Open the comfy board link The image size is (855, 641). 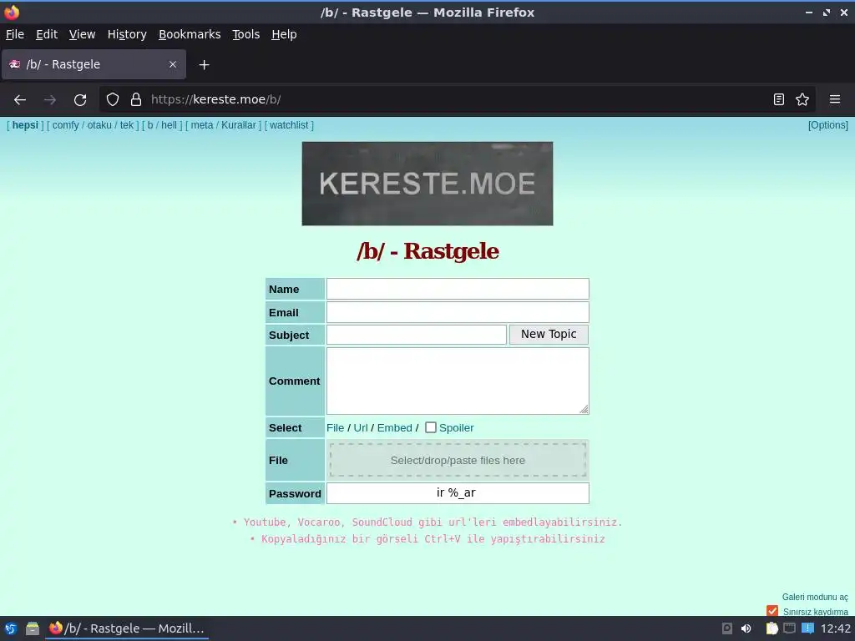click(65, 125)
